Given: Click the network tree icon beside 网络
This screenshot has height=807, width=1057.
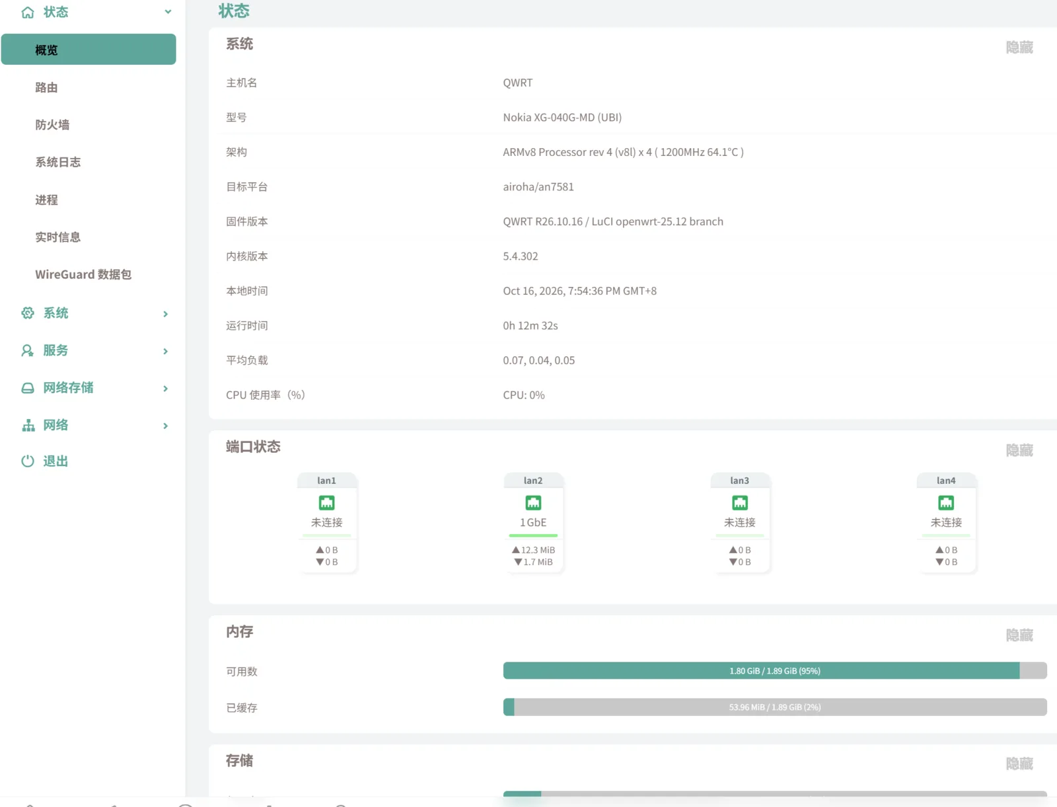Looking at the screenshot, I should pos(28,426).
